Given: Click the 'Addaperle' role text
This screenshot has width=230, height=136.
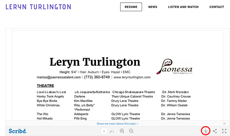Looking at the screenshot, I should 81,114.
